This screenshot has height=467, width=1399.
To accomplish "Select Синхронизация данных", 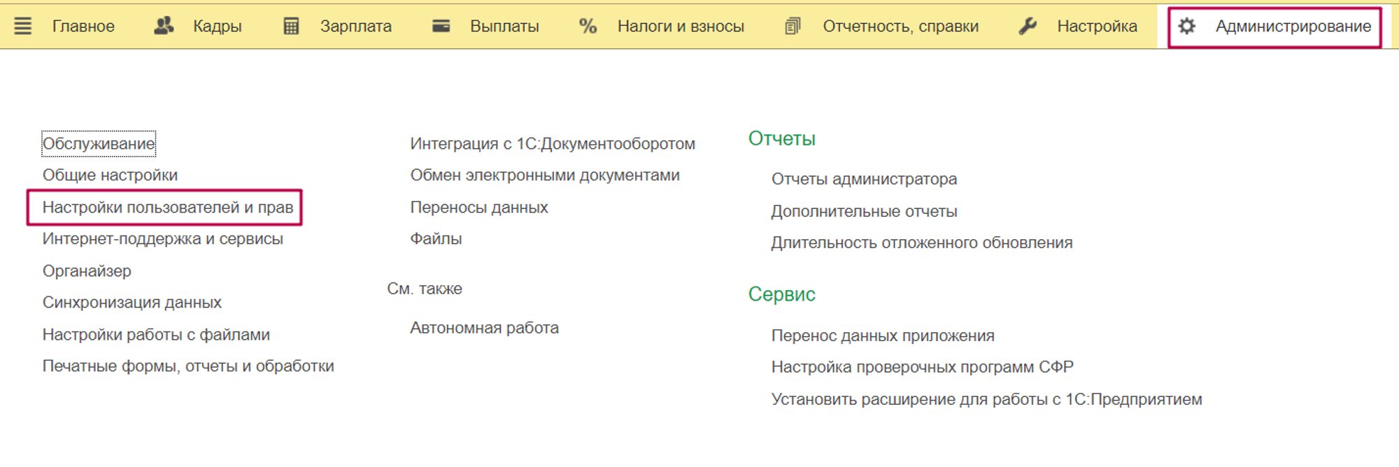I will point(132,303).
